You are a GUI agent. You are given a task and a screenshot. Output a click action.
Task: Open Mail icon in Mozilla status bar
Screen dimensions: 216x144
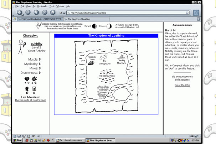pyautogui.click(x=19, y=136)
